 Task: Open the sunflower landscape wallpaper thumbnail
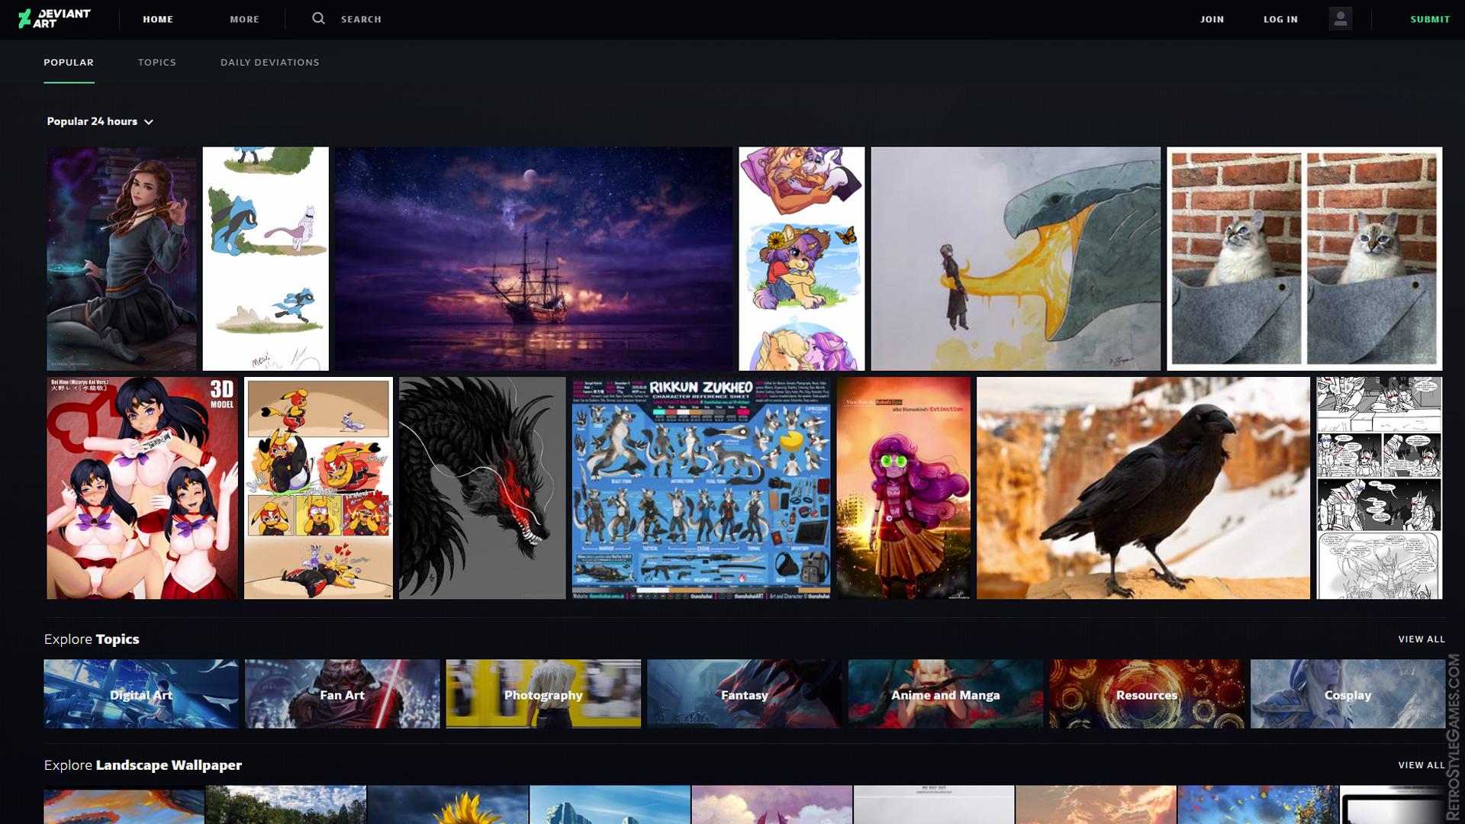pyautogui.click(x=448, y=804)
